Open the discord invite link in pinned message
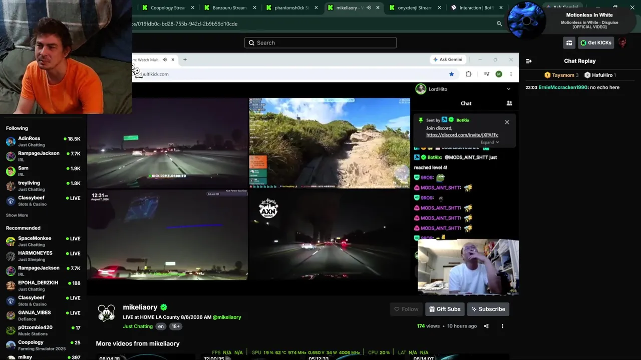The height and width of the screenshot is (360, 641). [462, 135]
